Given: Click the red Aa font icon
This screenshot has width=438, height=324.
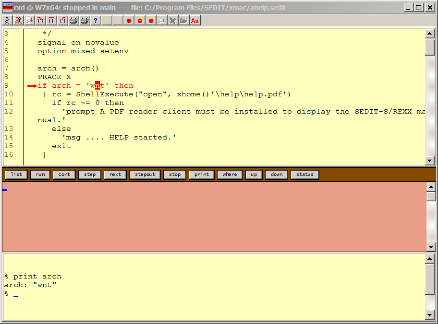Looking at the screenshot, I should click(195, 20).
